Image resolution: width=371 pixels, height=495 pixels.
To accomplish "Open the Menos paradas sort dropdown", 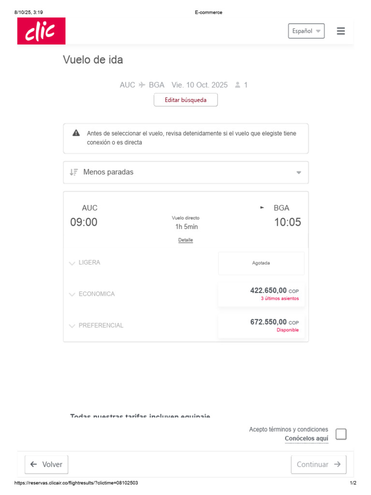I will tap(186, 173).
